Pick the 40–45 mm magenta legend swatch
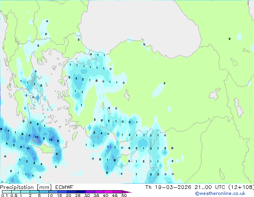254x197 pixels. tap(109, 192)
